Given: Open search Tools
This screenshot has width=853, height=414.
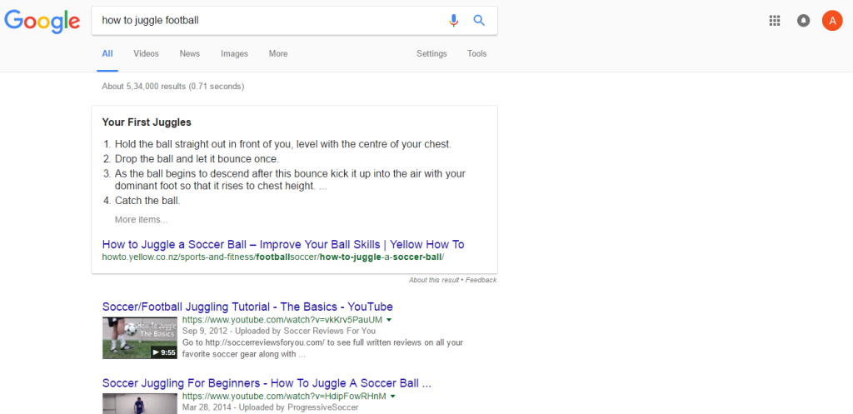Looking at the screenshot, I should [477, 54].
